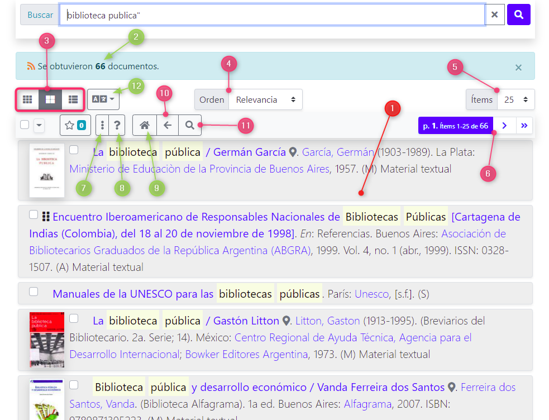The height and width of the screenshot is (420, 549).
Task: Open the García, Germán author link
Action: point(338,152)
